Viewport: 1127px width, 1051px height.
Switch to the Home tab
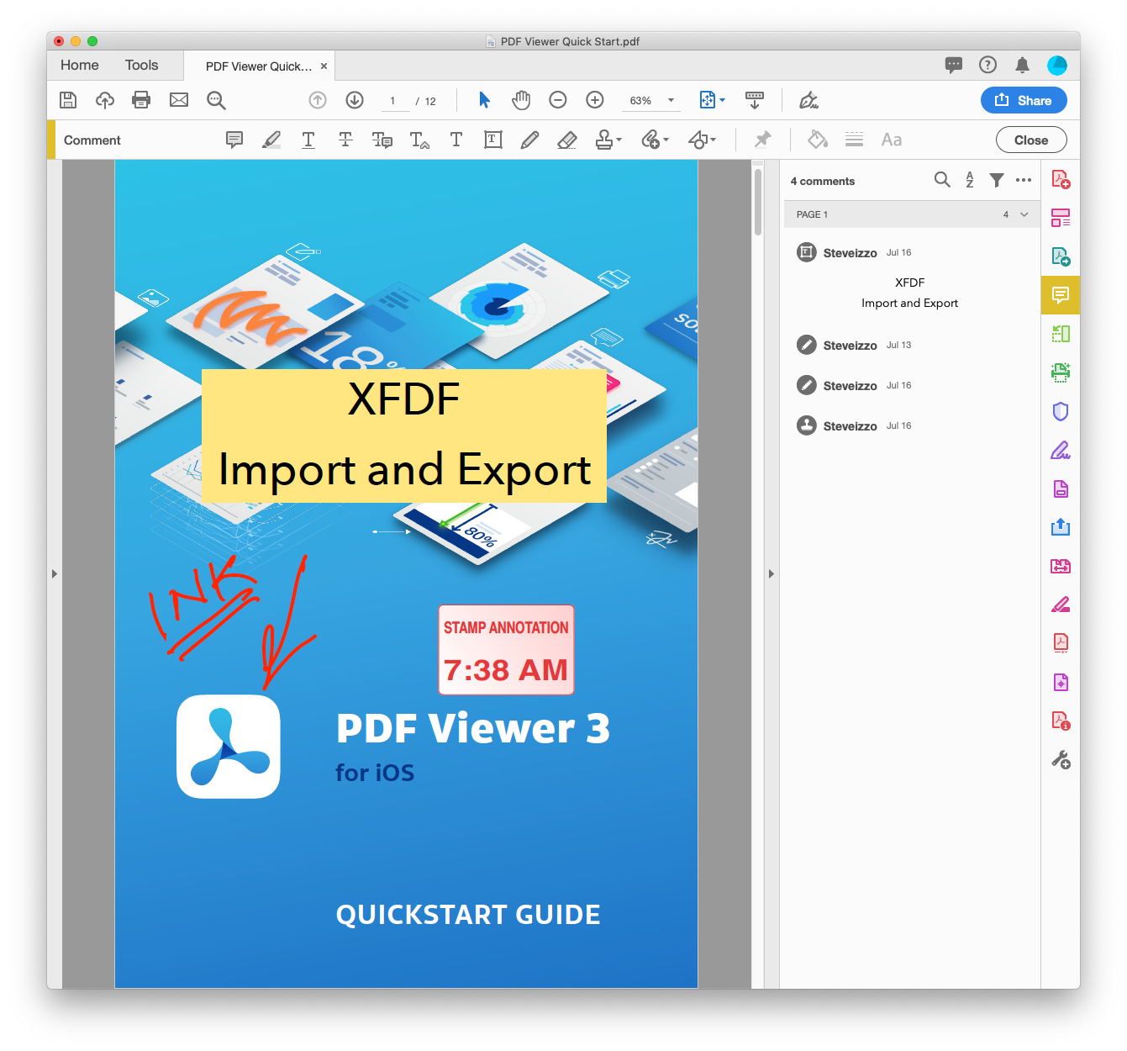click(79, 65)
